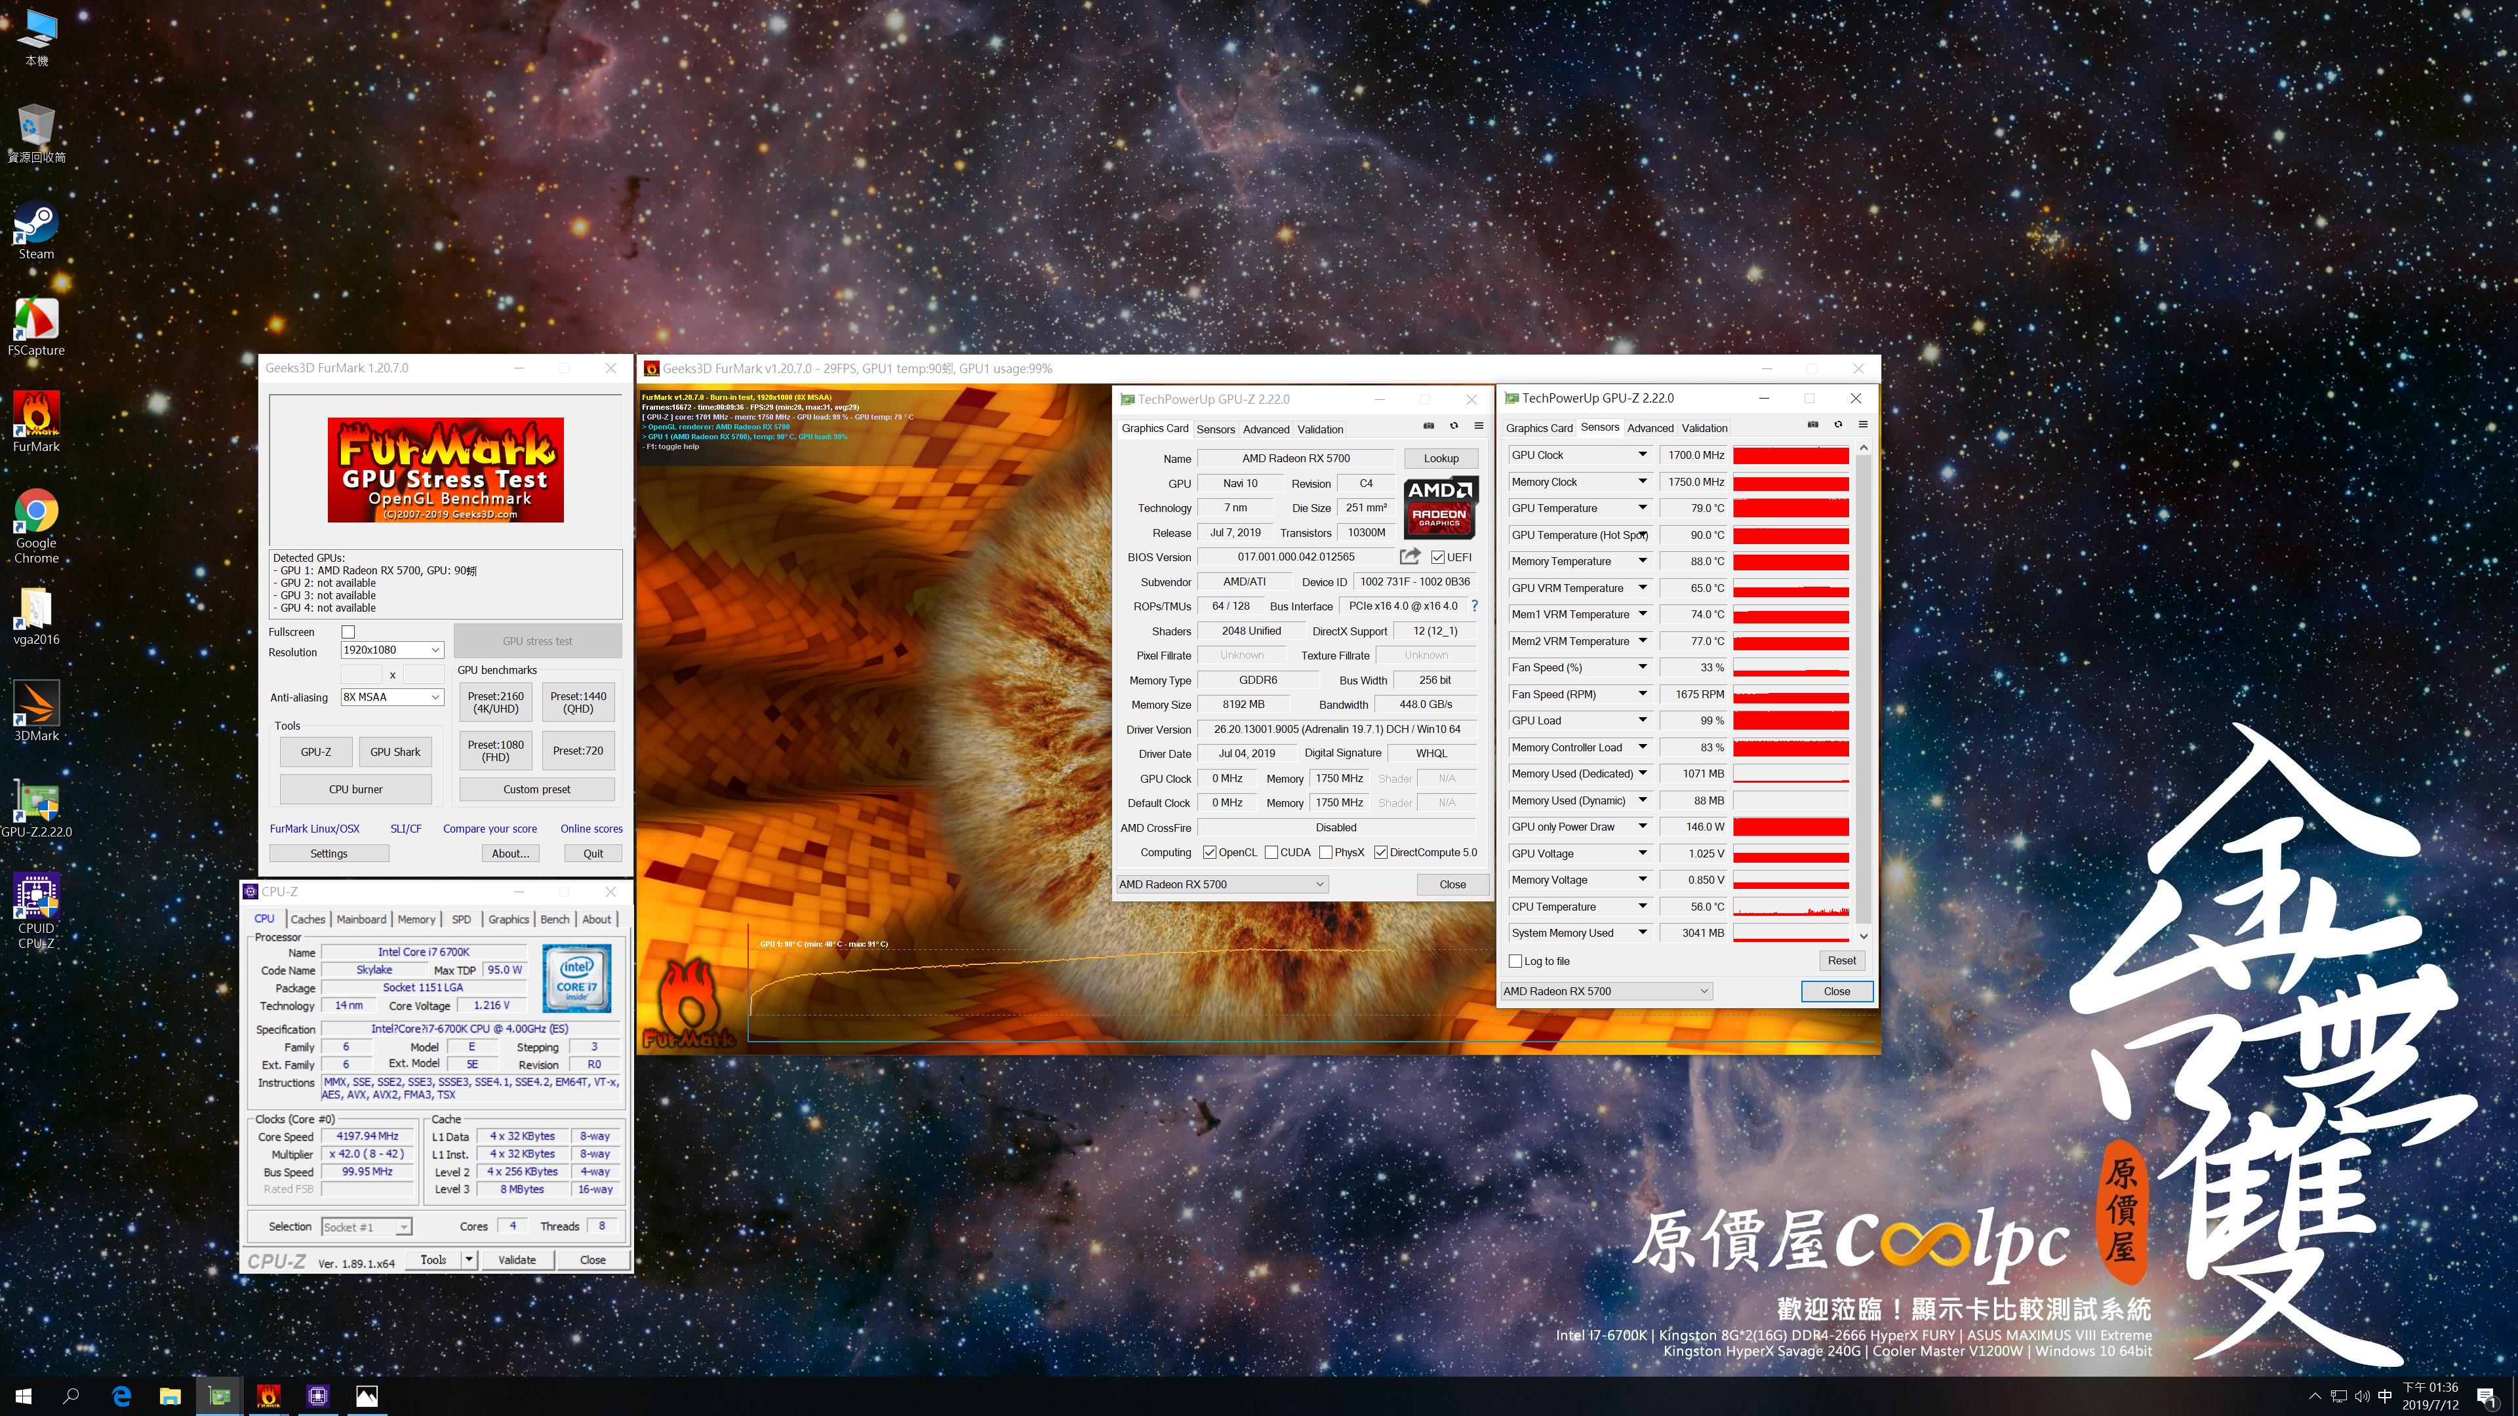Open GPU-Z.2.22.0 desktop icon

coord(36,808)
